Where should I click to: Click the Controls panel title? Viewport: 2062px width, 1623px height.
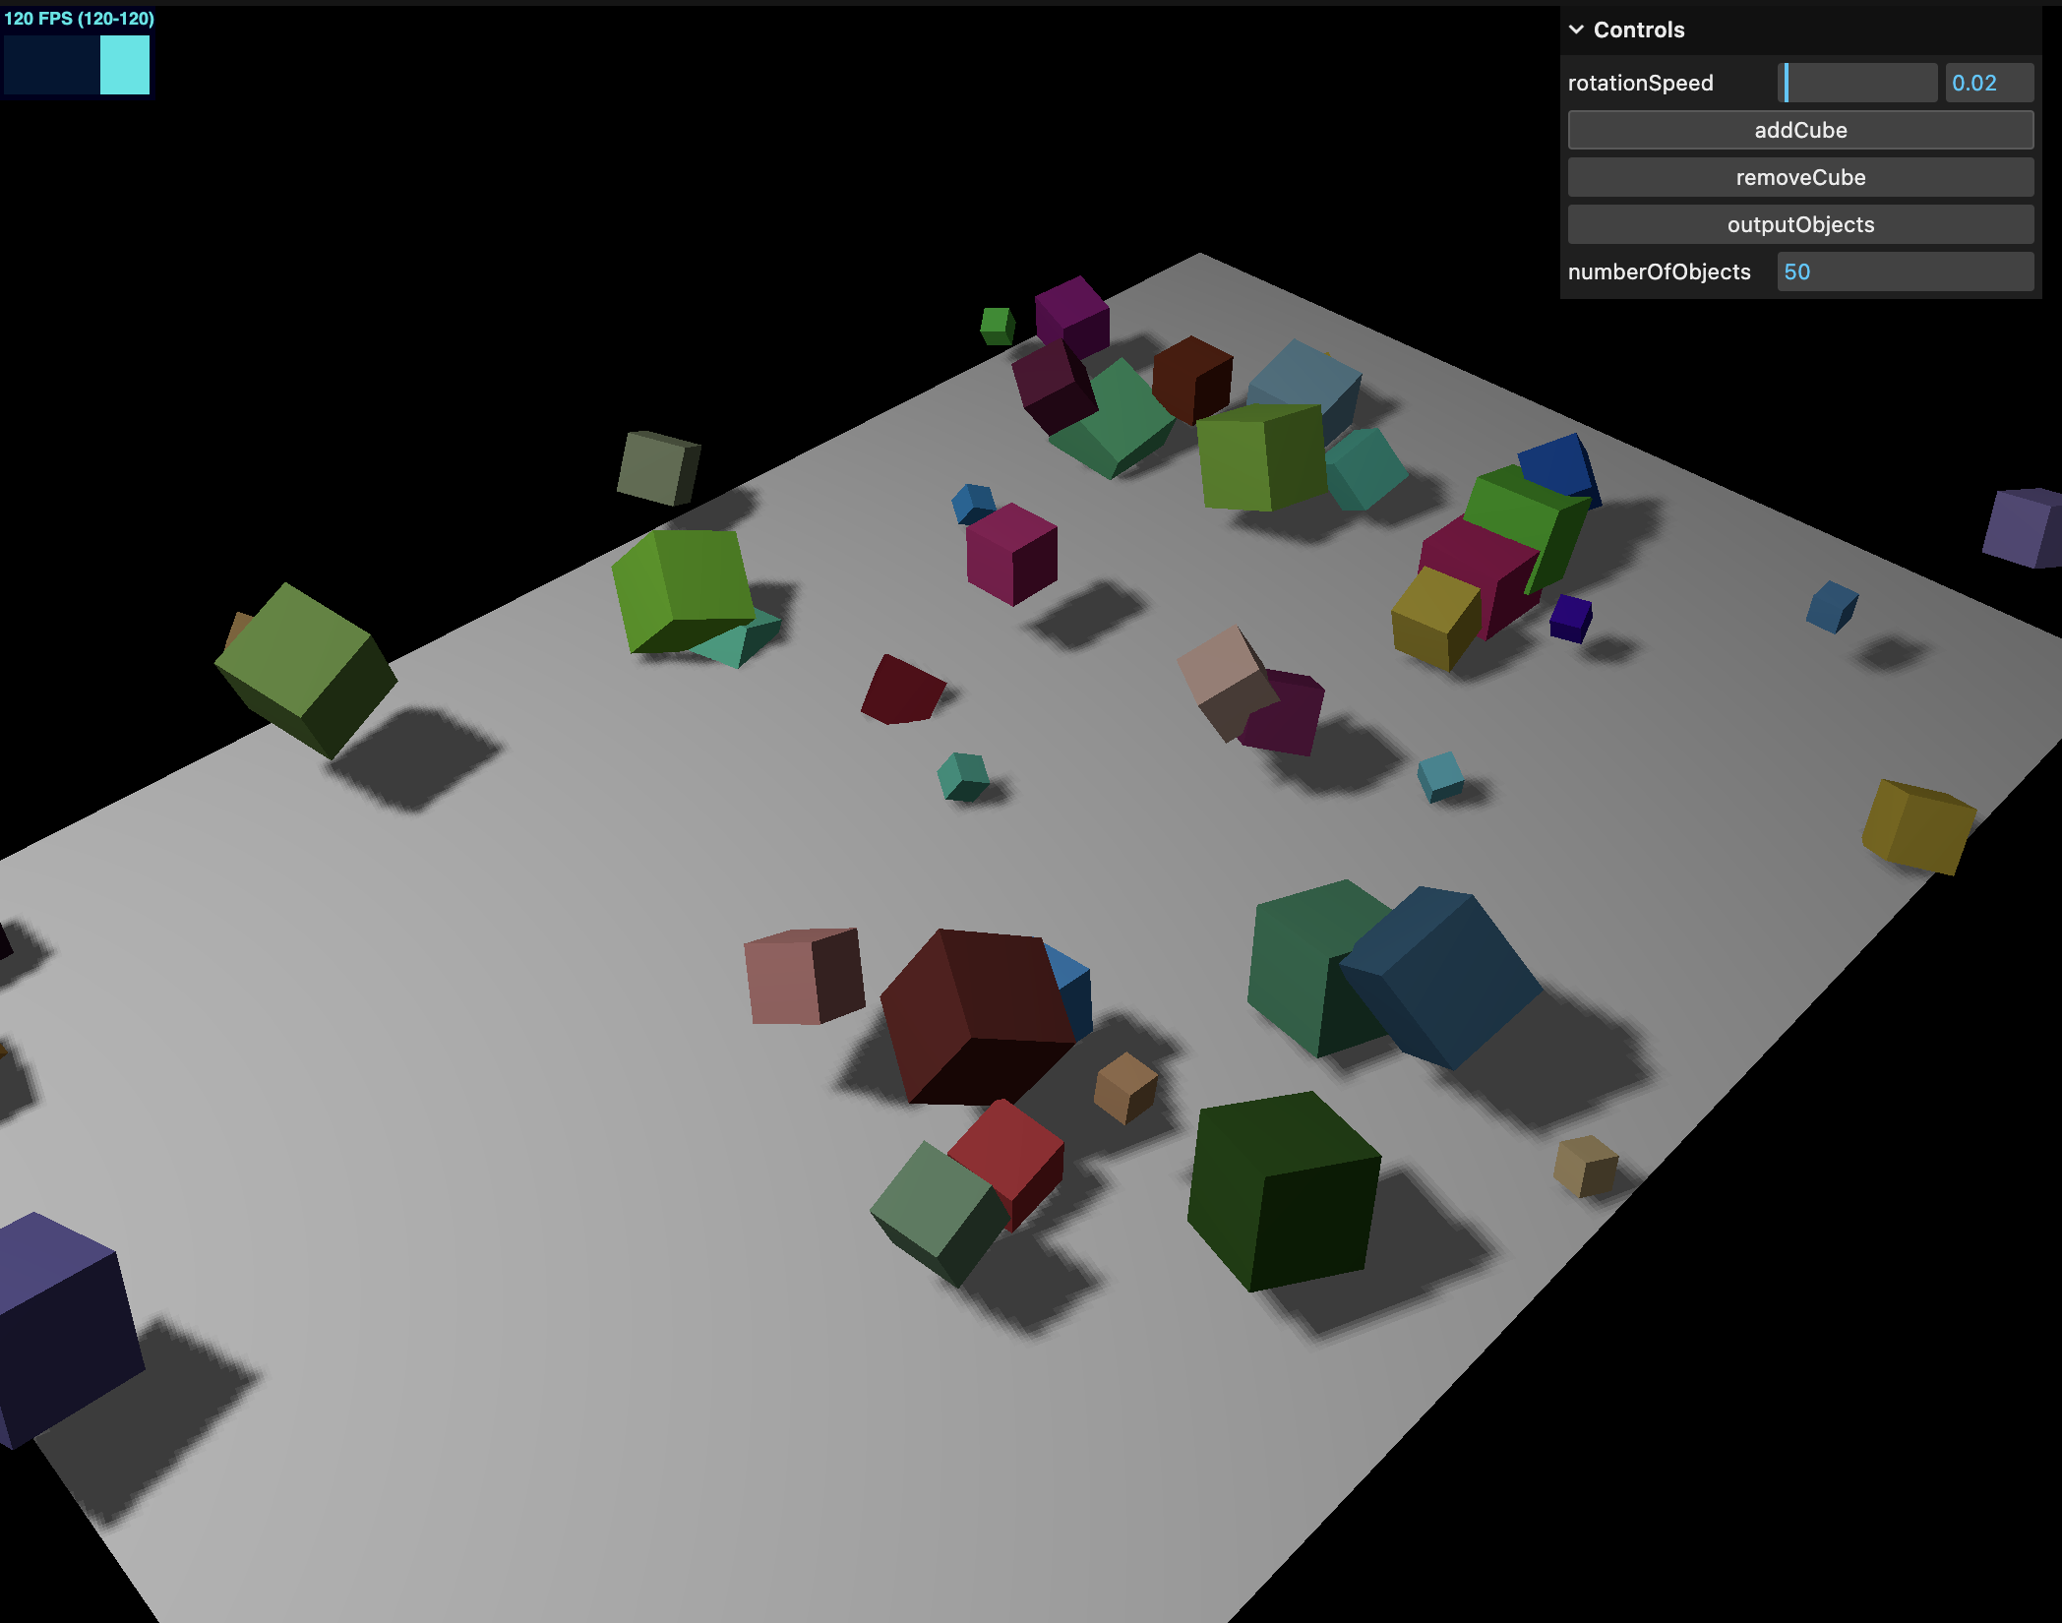(x=1638, y=30)
